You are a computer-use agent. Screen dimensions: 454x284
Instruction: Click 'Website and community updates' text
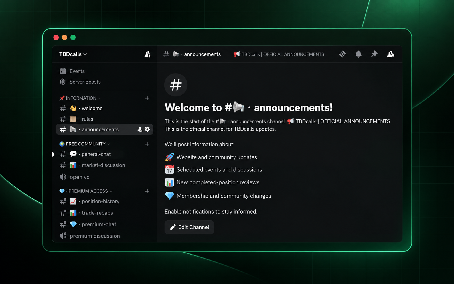point(217,157)
